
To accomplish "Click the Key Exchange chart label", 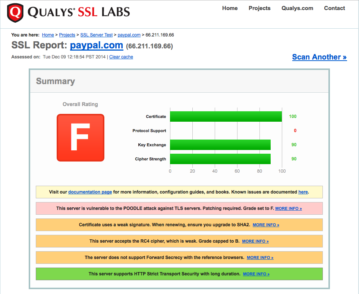I will point(152,145).
